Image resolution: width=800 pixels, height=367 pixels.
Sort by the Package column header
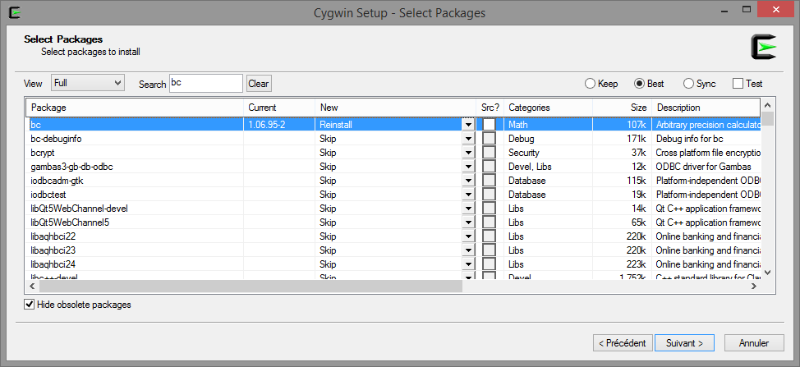[x=136, y=108]
